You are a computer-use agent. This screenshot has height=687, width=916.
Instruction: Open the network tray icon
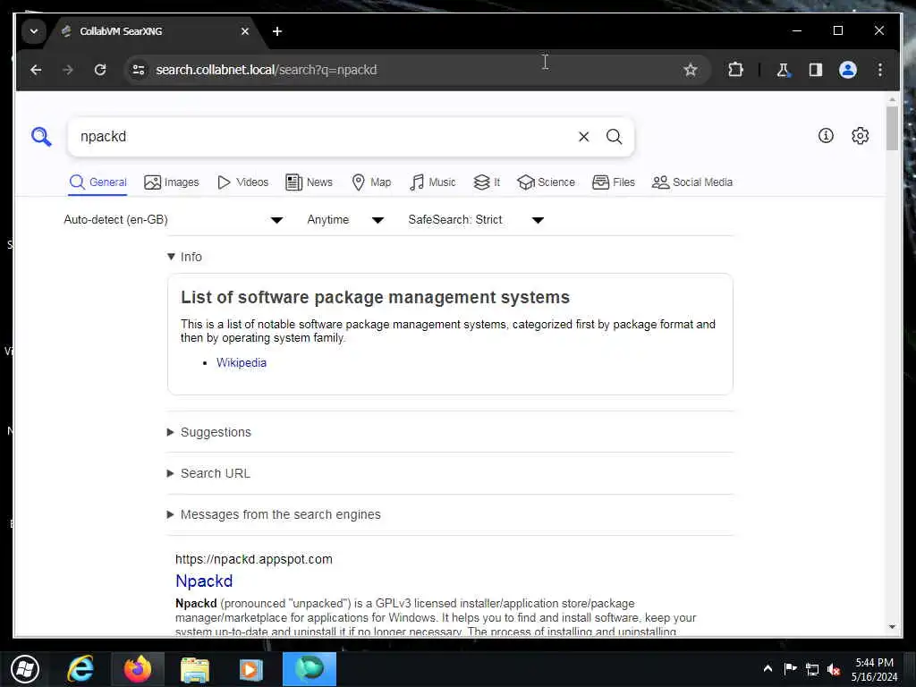812,669
